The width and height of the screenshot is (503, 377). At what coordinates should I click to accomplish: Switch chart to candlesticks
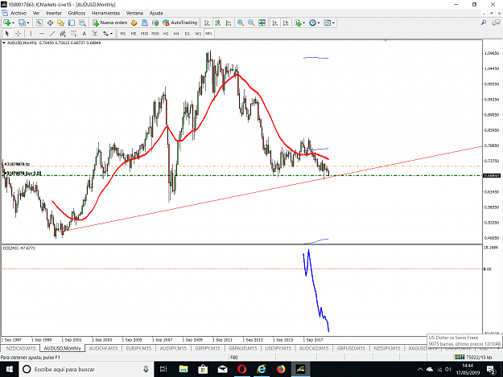pos(218,23)
